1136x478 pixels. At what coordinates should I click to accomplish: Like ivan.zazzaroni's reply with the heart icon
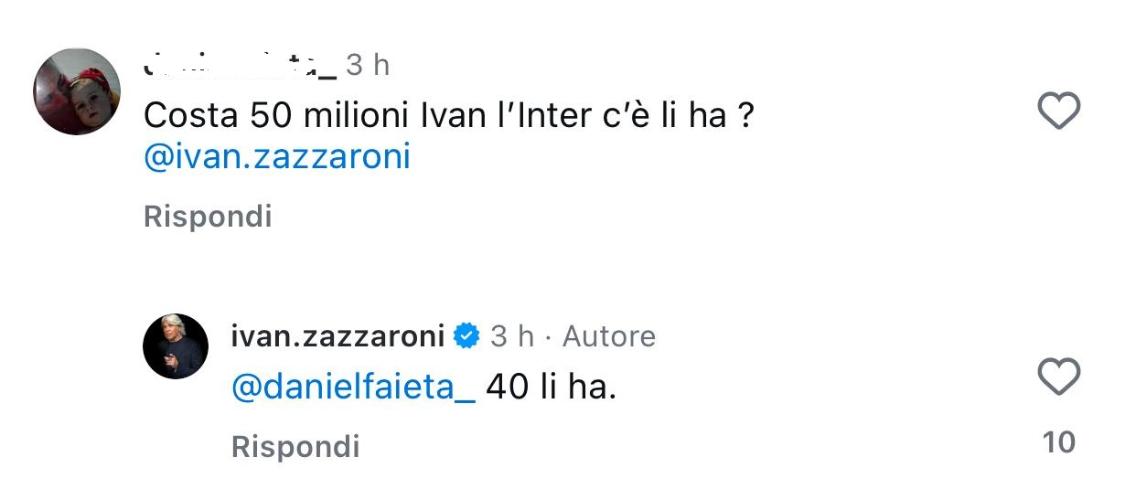(x=1059, y=377)
